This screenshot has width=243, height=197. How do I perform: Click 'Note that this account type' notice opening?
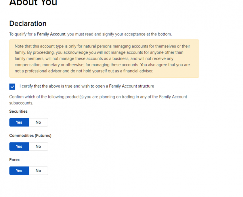[x=40, y=46]
